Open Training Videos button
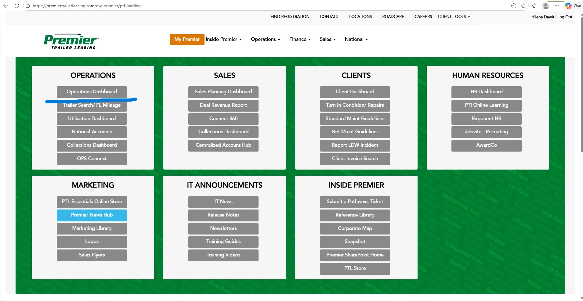Screen dimensions: 583x301 click(x=223, y=255)
